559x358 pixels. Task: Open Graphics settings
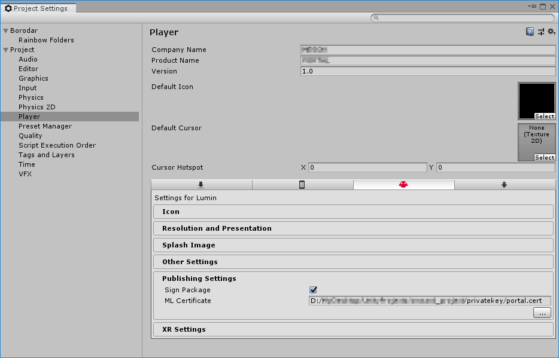click(34, 79)
